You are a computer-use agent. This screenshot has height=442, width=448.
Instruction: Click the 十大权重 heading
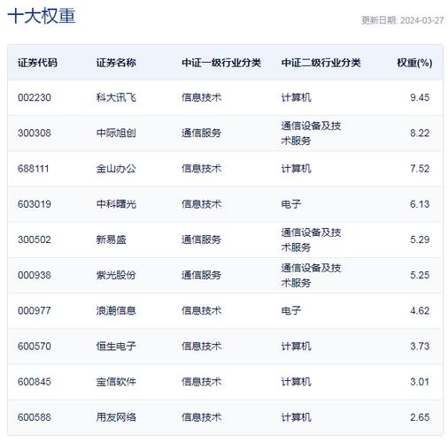[x=42, y=16]
